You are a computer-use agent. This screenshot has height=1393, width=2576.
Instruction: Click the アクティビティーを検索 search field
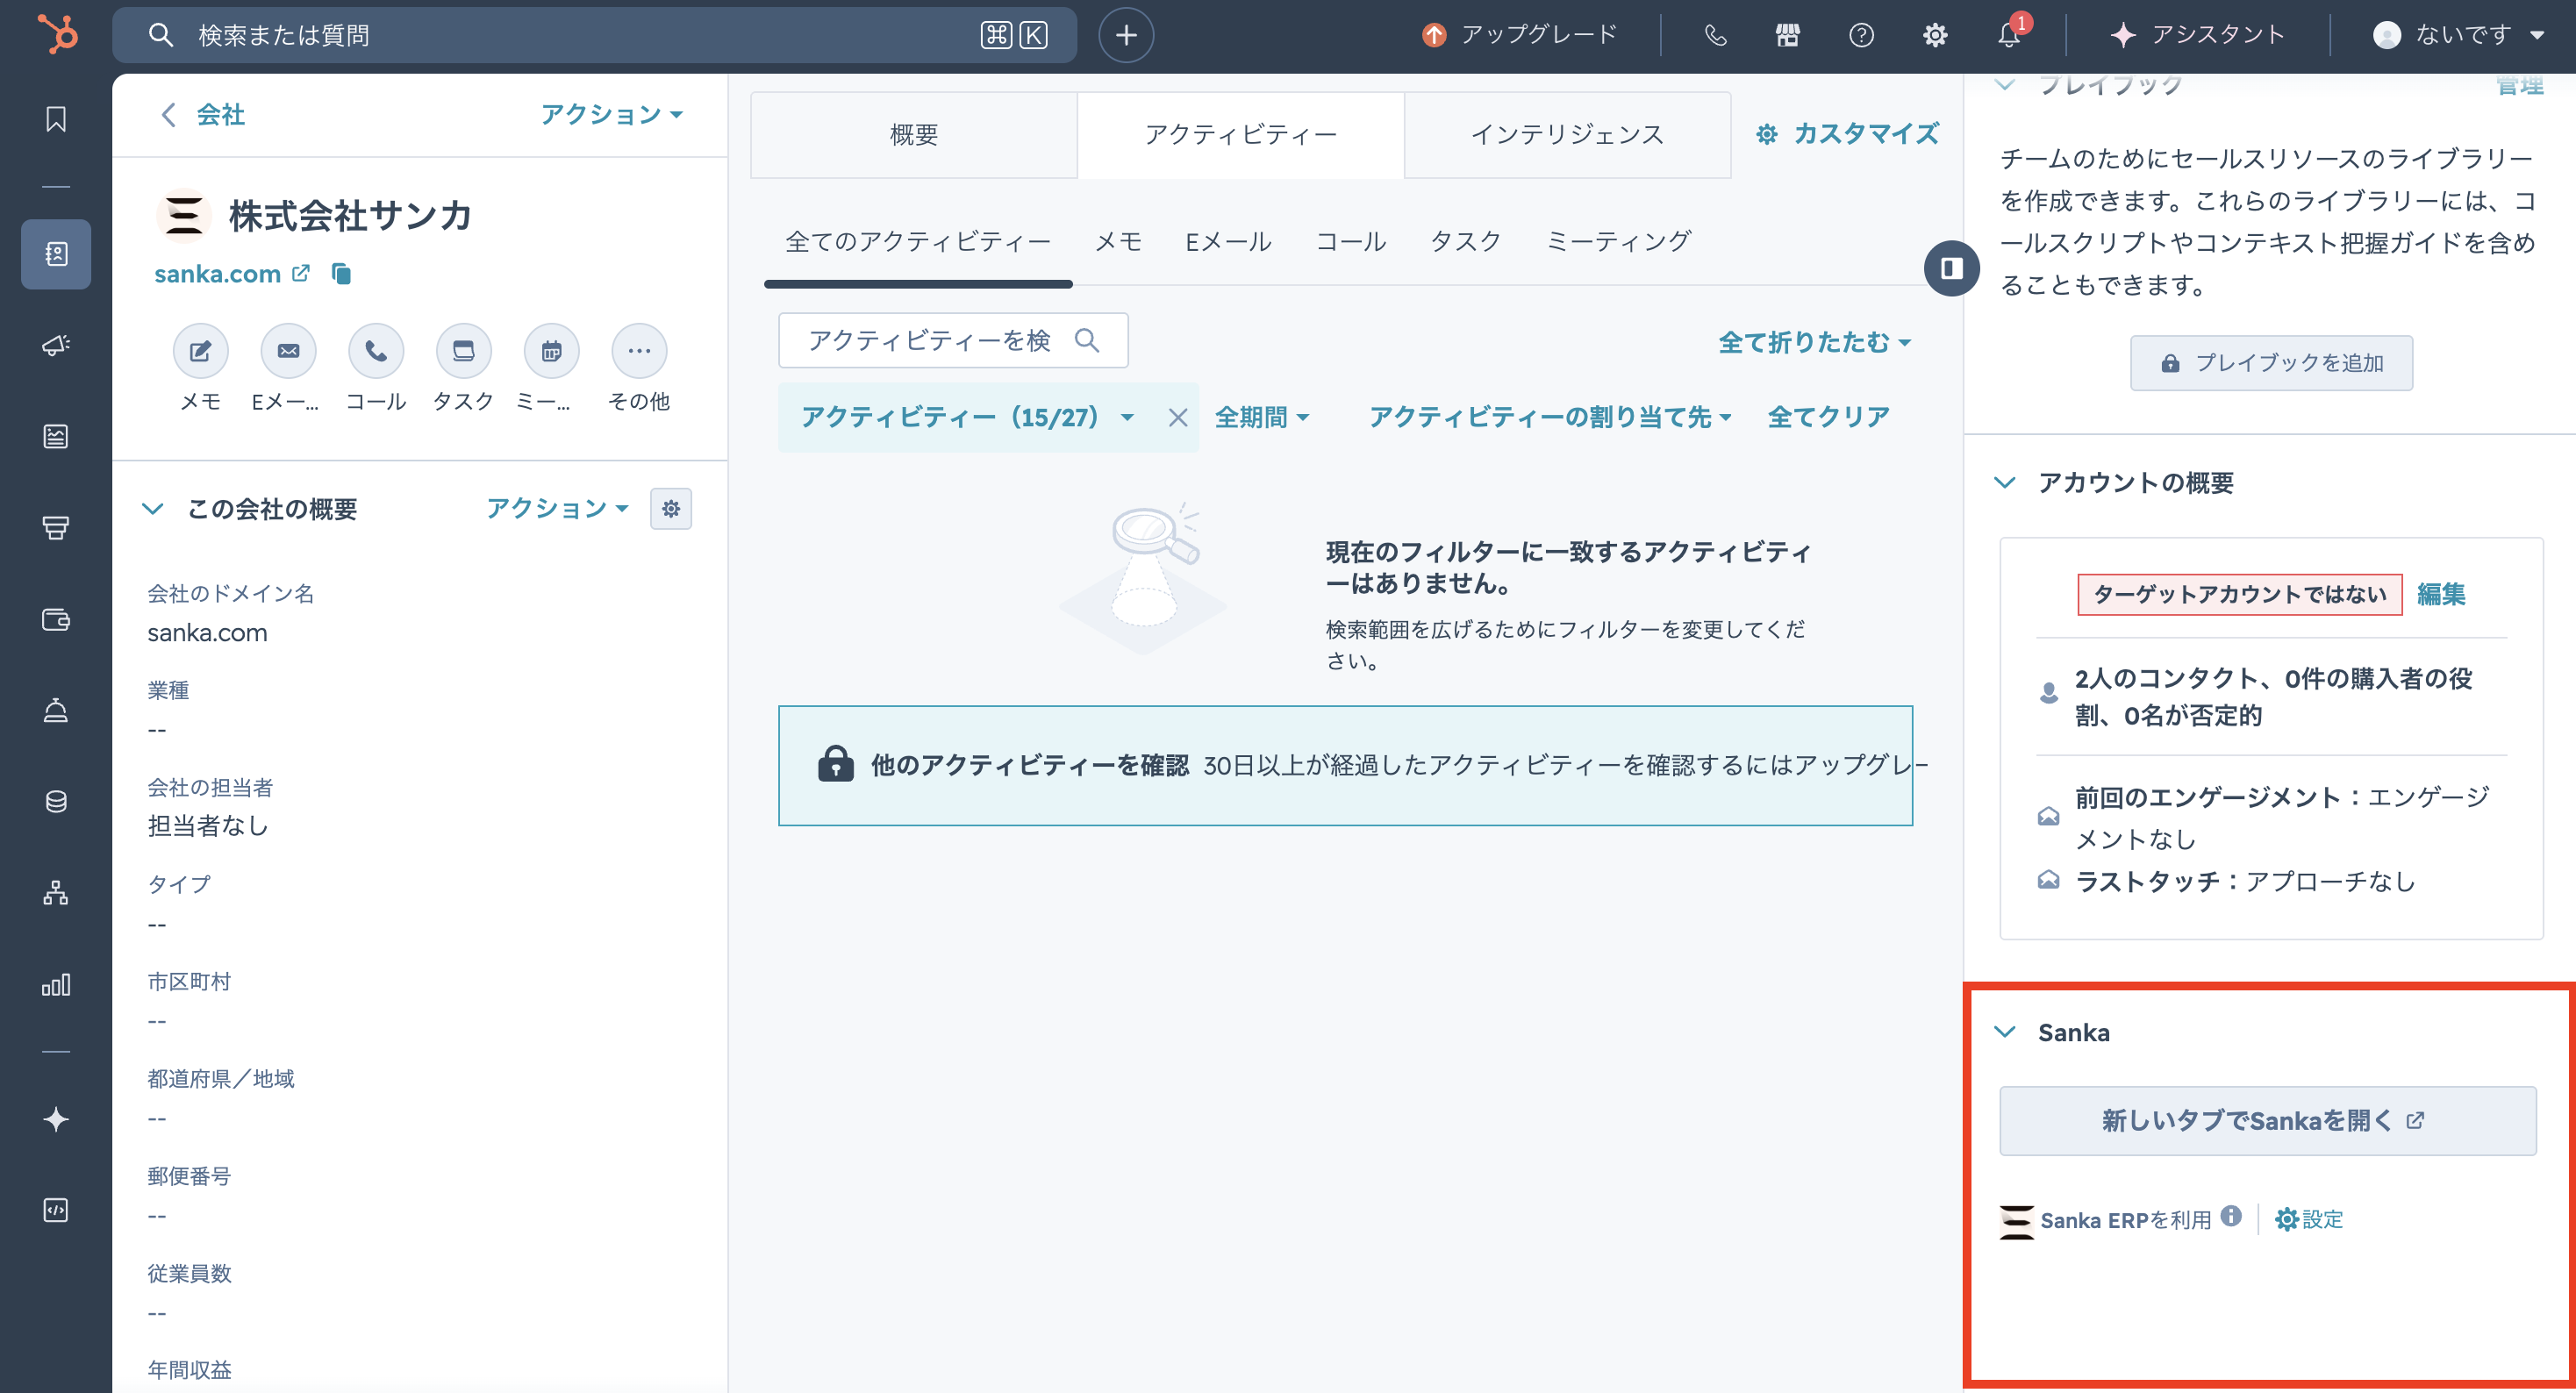[x=930, y=341]
